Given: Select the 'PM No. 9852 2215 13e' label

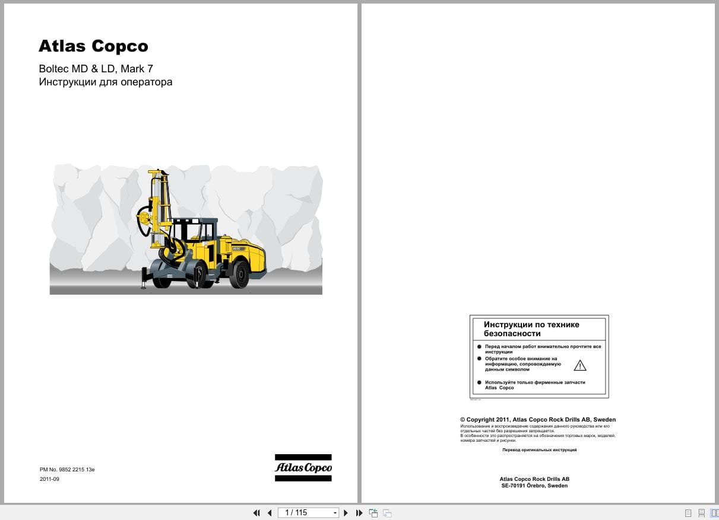Looking at the screenshot, I should (x=67, y=469).
